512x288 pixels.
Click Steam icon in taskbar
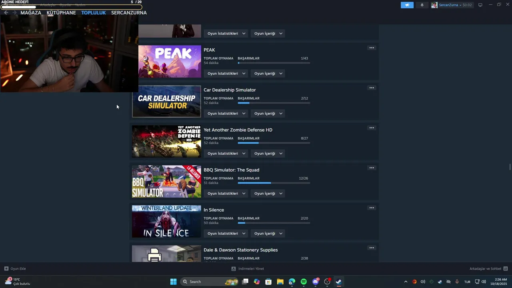(339, 282)
